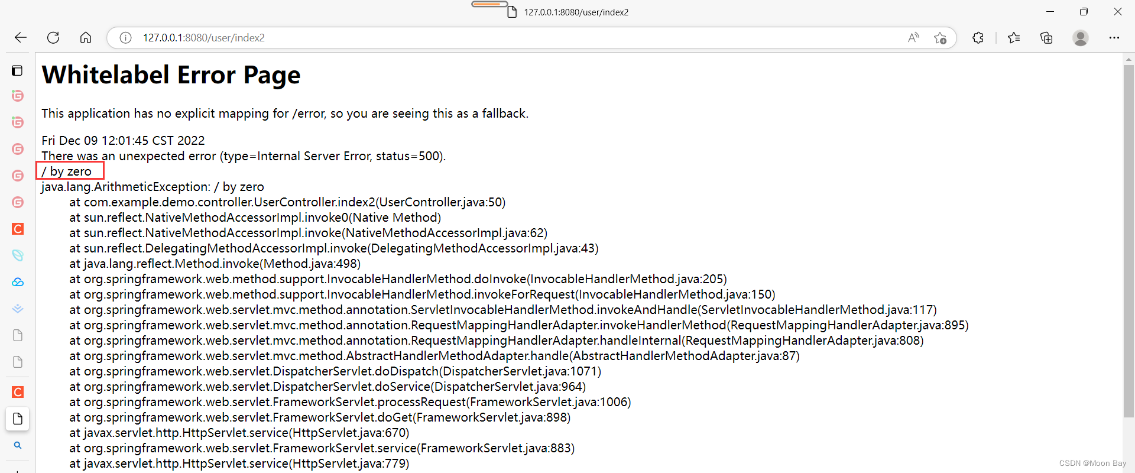The width and height of the screenshot is (1135, 473).
Task: Add this page to favorites
Action: pos(940,38)
